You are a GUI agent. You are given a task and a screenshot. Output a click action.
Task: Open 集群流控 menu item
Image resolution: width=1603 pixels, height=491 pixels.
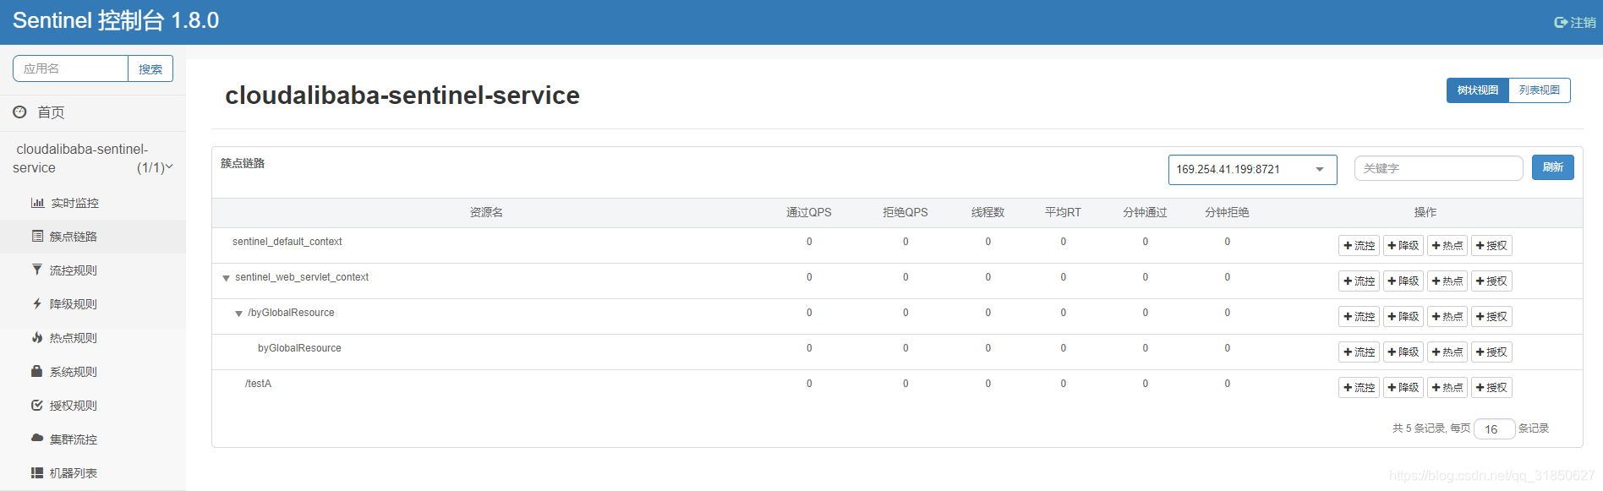(x=93, y=439)
